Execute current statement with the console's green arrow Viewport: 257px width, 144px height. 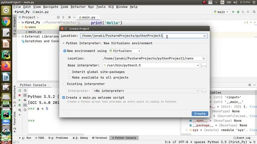coord(20,100)
